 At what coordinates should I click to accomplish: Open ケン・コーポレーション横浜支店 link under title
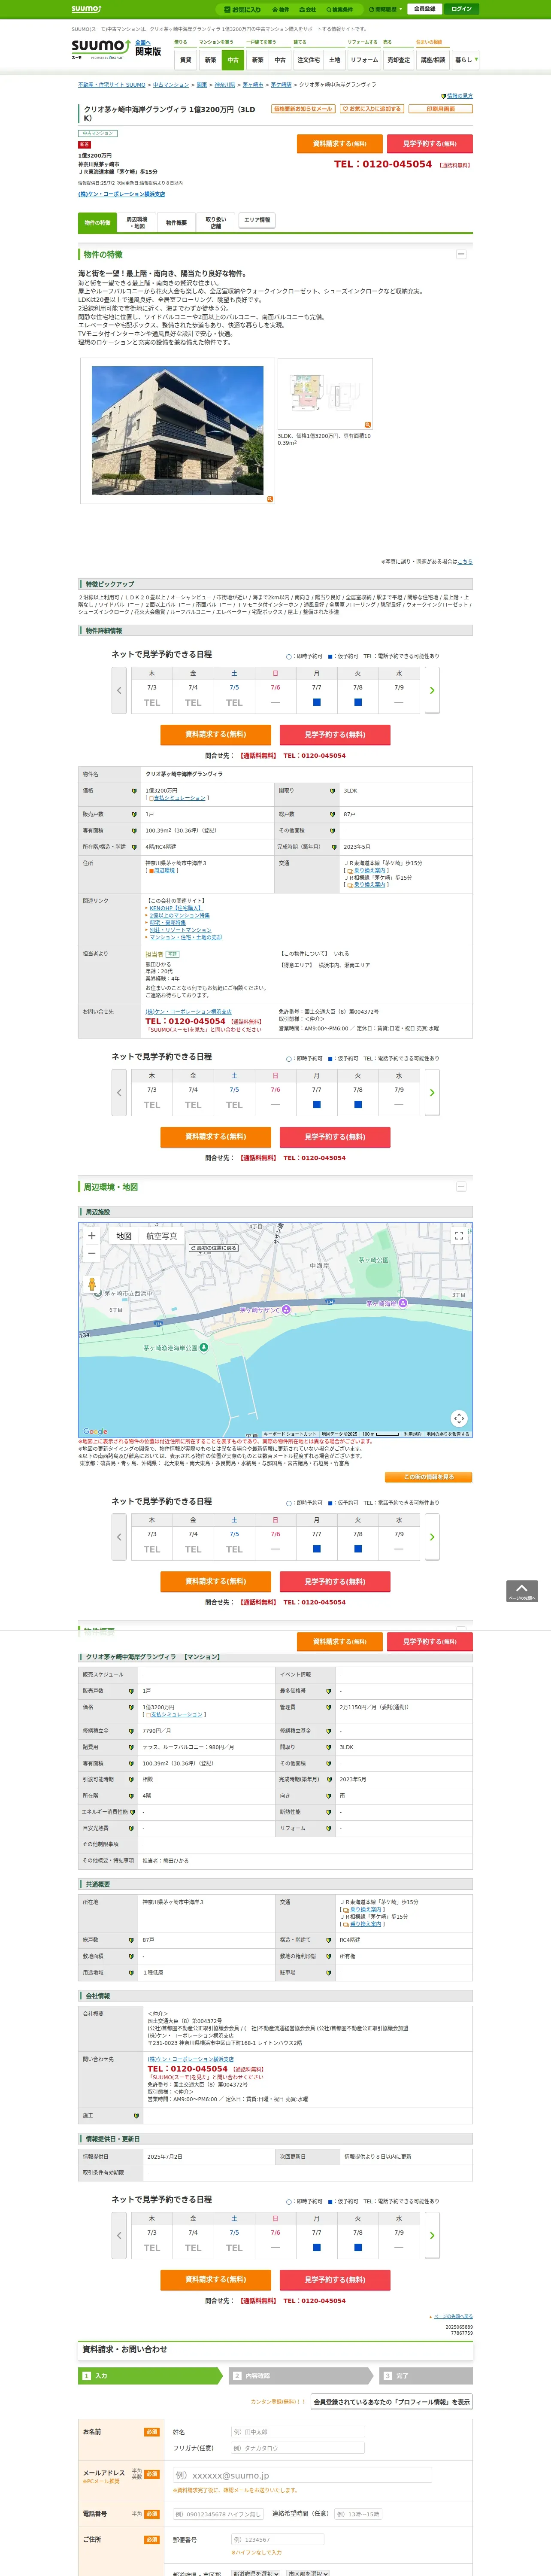pyautogui.click(x=122, y=194)
